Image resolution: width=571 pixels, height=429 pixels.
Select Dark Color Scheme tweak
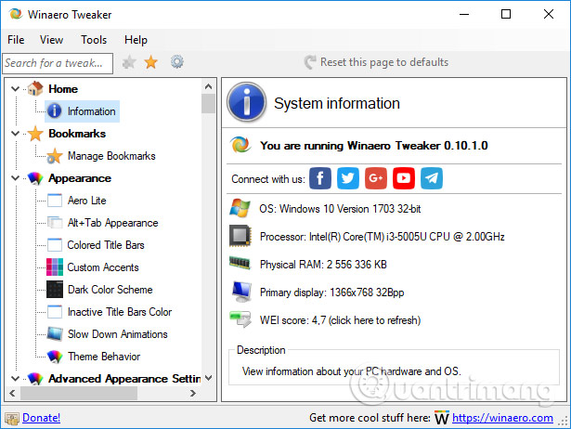point(110,290)
